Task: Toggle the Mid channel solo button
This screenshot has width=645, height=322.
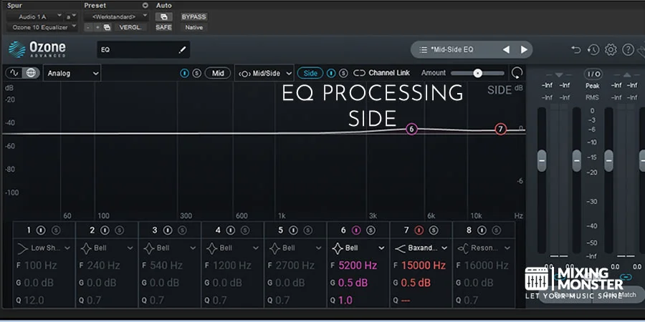Action: (197, 73)
